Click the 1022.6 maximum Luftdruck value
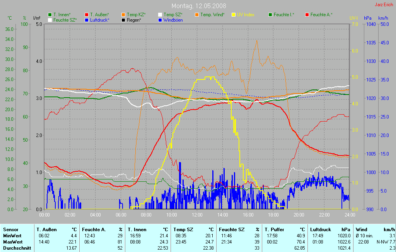 click(345, 242)
